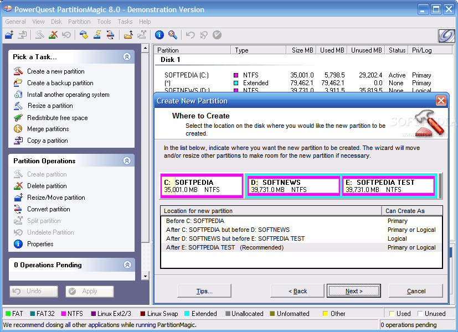This screenshot has width=458, height=332.
Task: Click Resize/Move partition in Partition Operations
Action: coord(56,198)
